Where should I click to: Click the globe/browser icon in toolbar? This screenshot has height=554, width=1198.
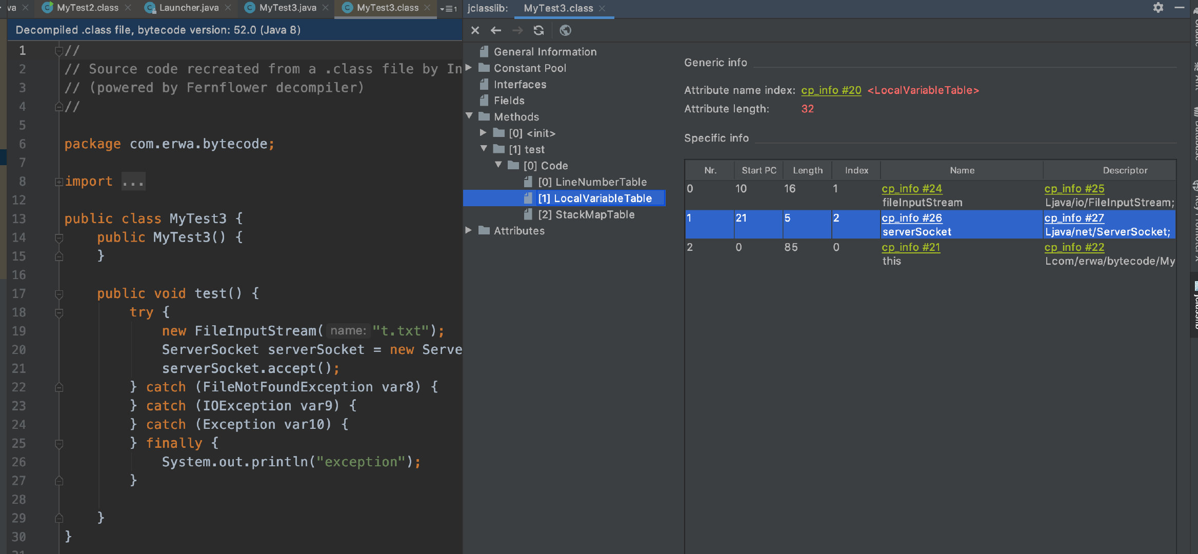565,31
